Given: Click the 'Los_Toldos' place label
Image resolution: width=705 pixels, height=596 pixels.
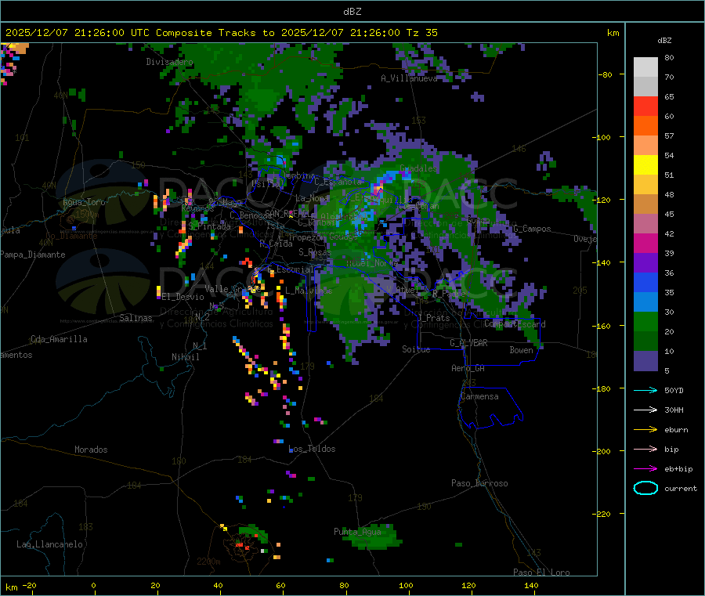Looking at the screenshot, I should tap(312, 449).
